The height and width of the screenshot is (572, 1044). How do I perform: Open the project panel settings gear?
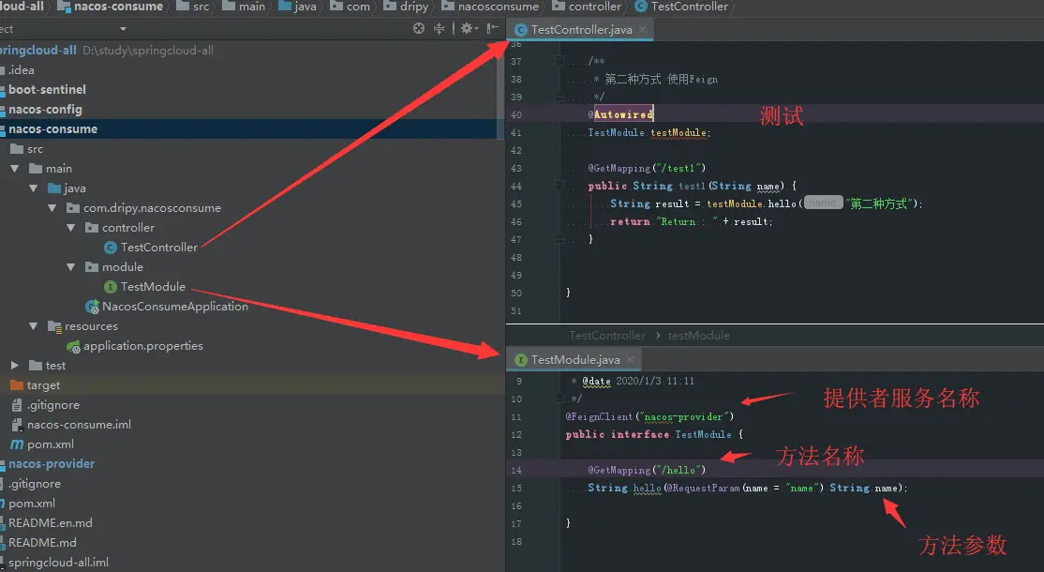[468, 28]
